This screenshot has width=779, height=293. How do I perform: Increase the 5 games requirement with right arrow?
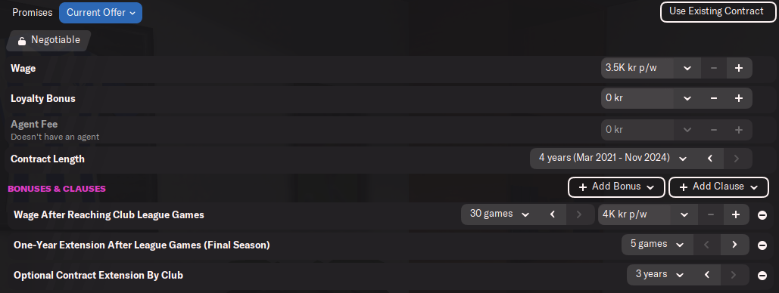(x=734, y=245)
